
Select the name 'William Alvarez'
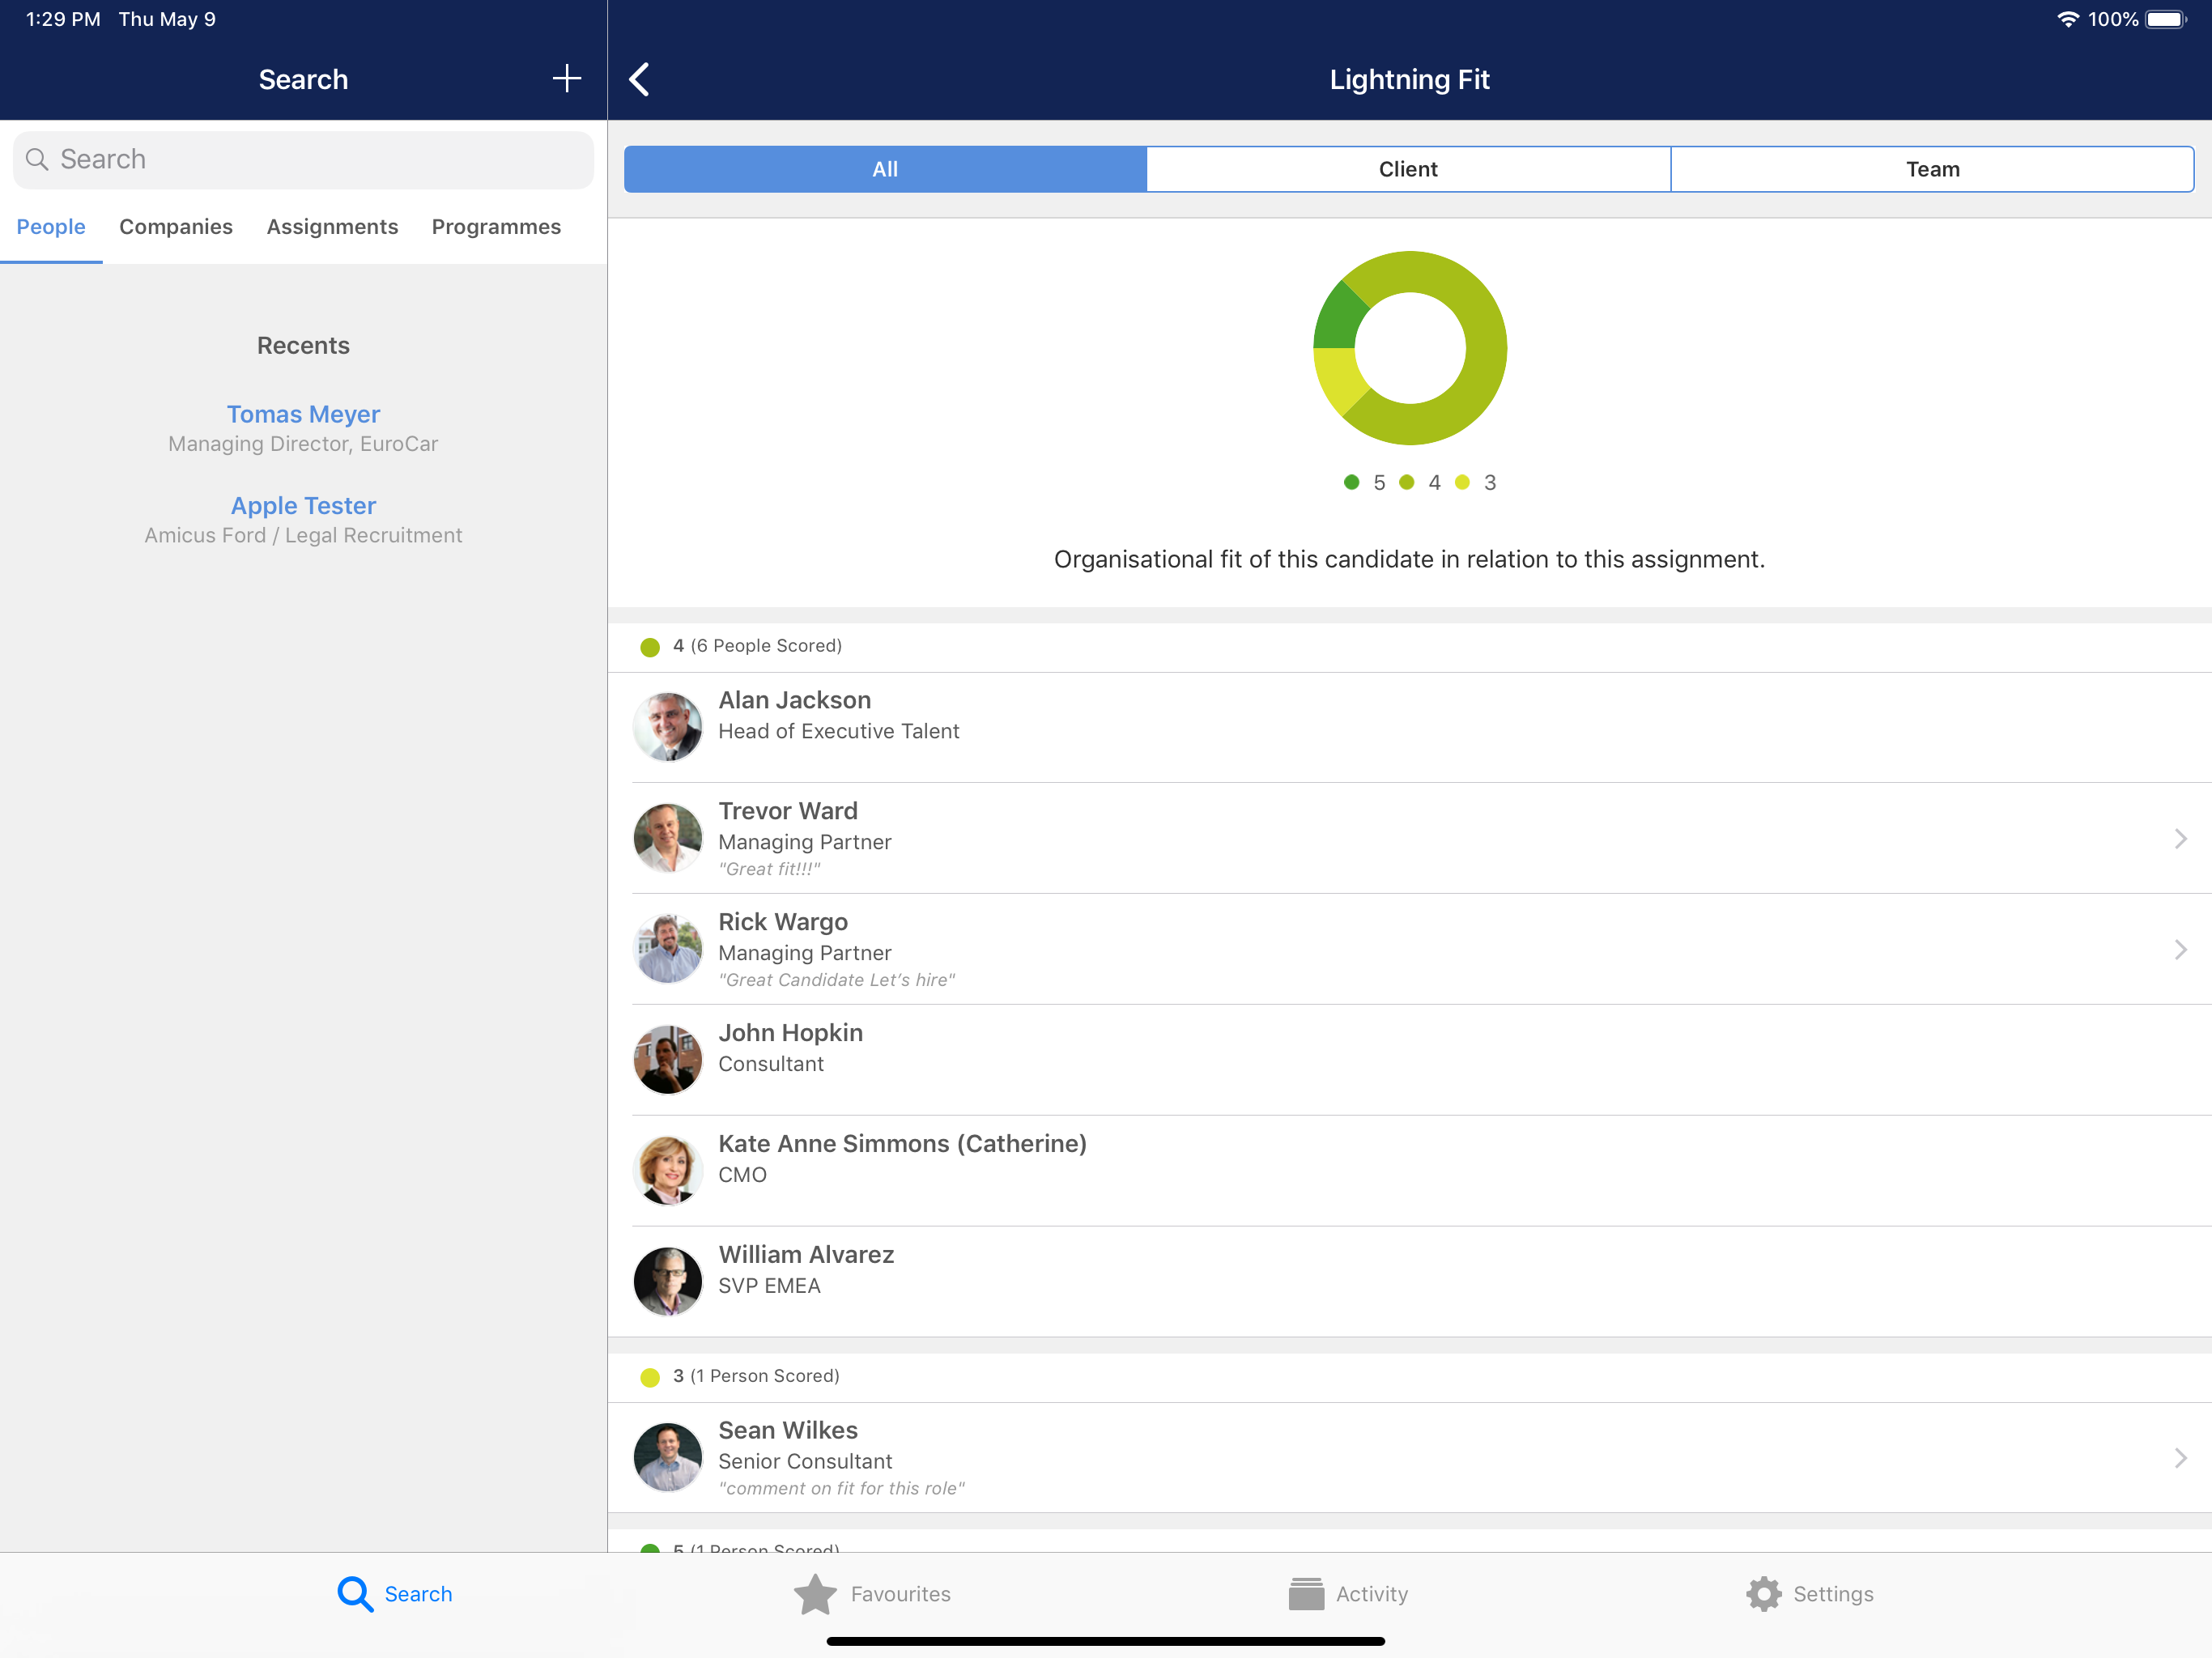806,1255
